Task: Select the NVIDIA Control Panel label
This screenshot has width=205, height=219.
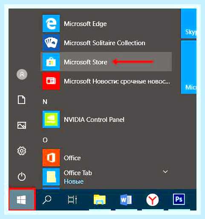Action: tap(94, 120)
